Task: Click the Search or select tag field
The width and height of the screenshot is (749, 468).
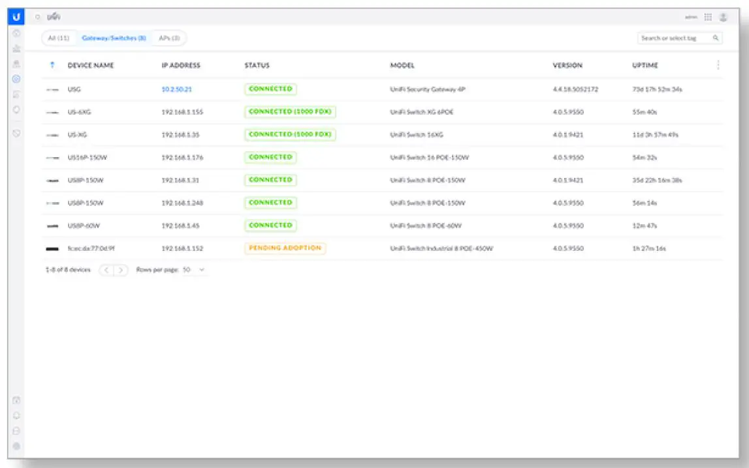Action: point(680,38)
